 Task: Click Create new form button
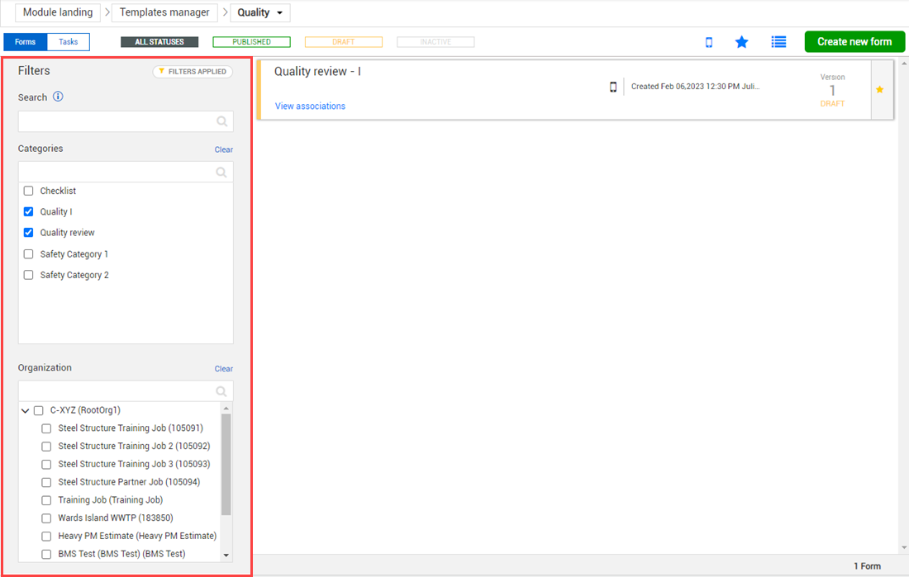coord(854,42)
